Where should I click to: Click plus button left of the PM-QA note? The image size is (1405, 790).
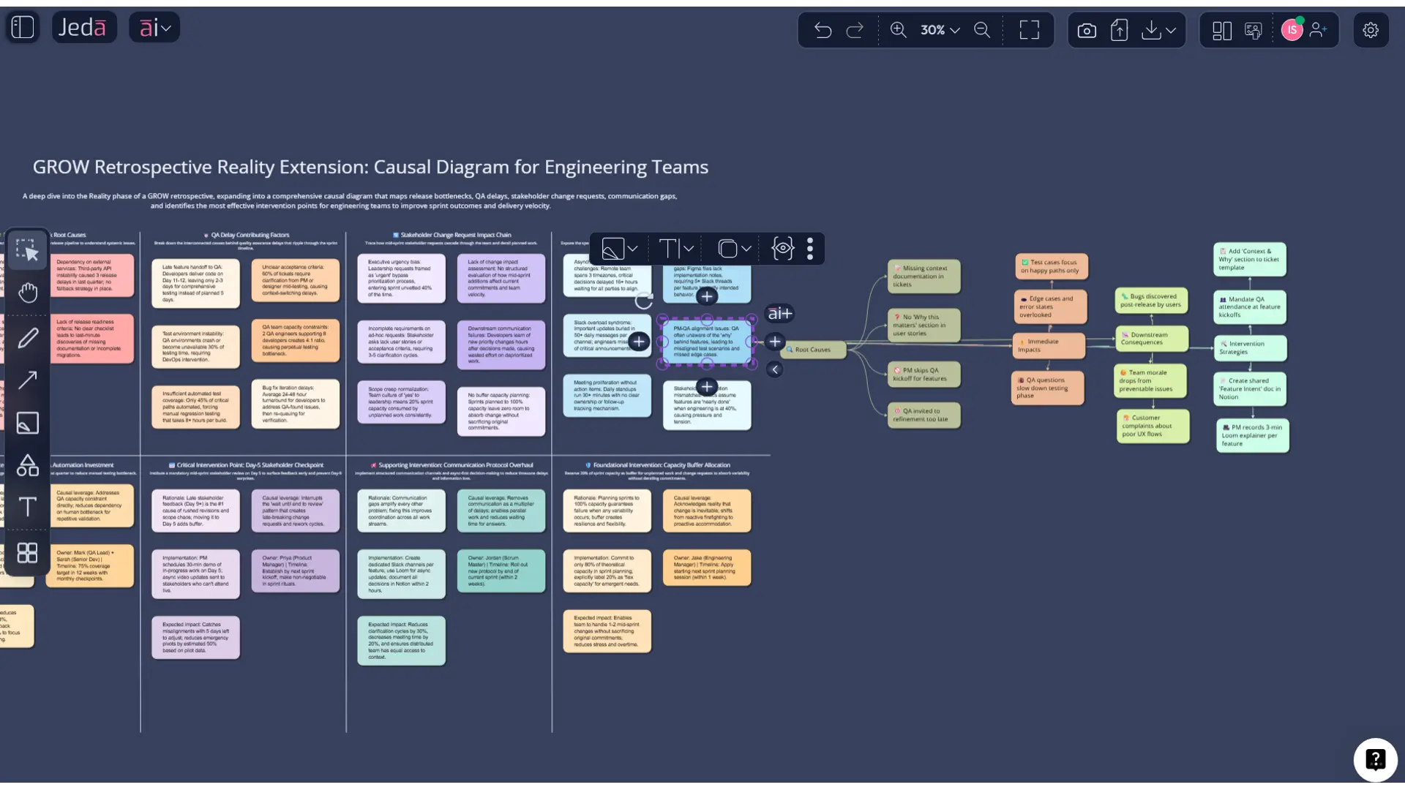pos(639,342)
